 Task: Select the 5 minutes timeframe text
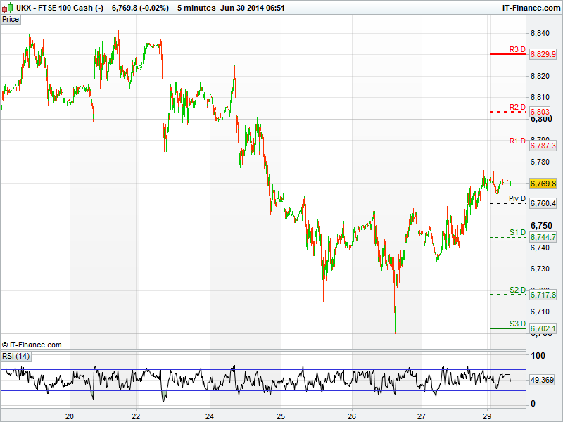coord(196,8)
